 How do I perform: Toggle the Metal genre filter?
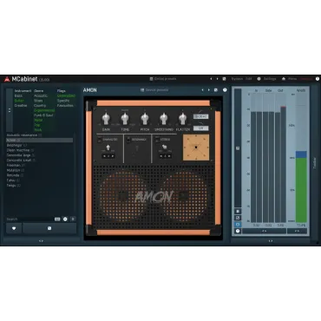click(38, 120)
